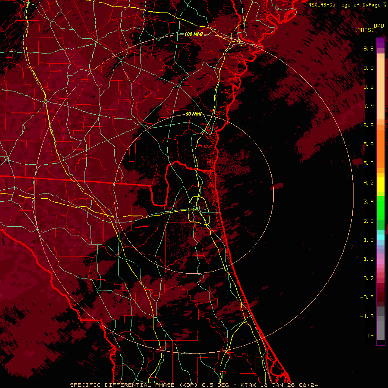Screen dimensions: 388x388
Task: Click the DKD units label above legend
Action: [379, 26]
